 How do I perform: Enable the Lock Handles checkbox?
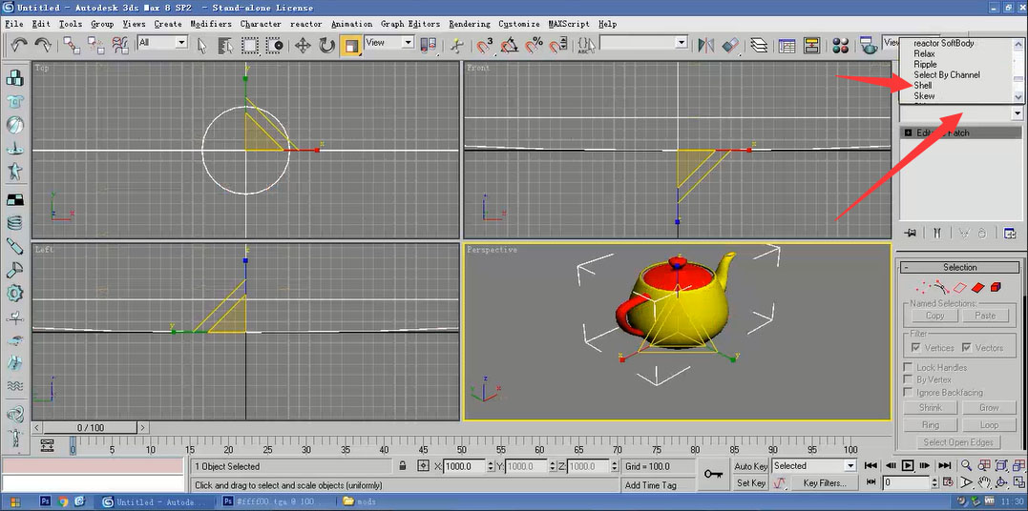tap(909, 367)
